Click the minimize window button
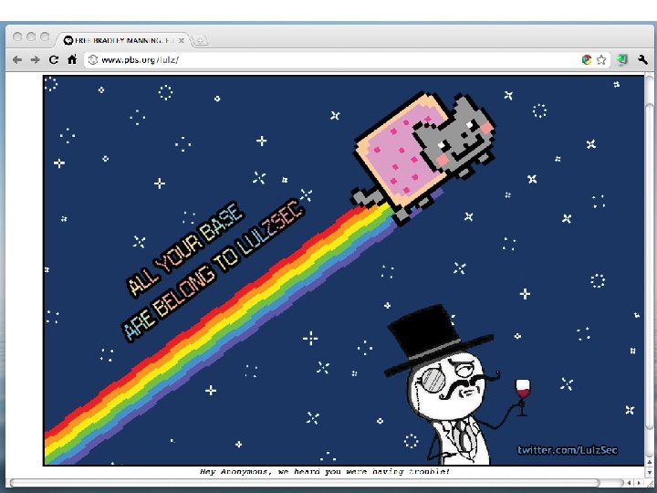This screenshot has width=657, height=493. tap(31, 37)
